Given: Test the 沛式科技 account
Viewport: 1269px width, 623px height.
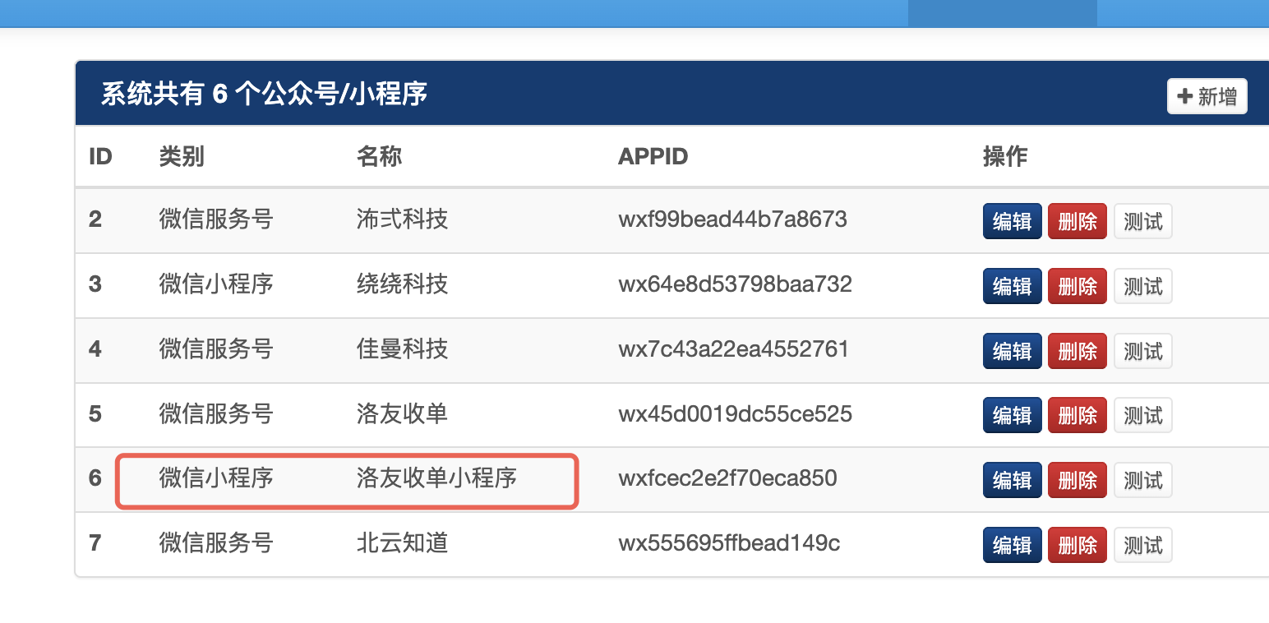Looking at the screenshot, I should (x=1142, y=221).
